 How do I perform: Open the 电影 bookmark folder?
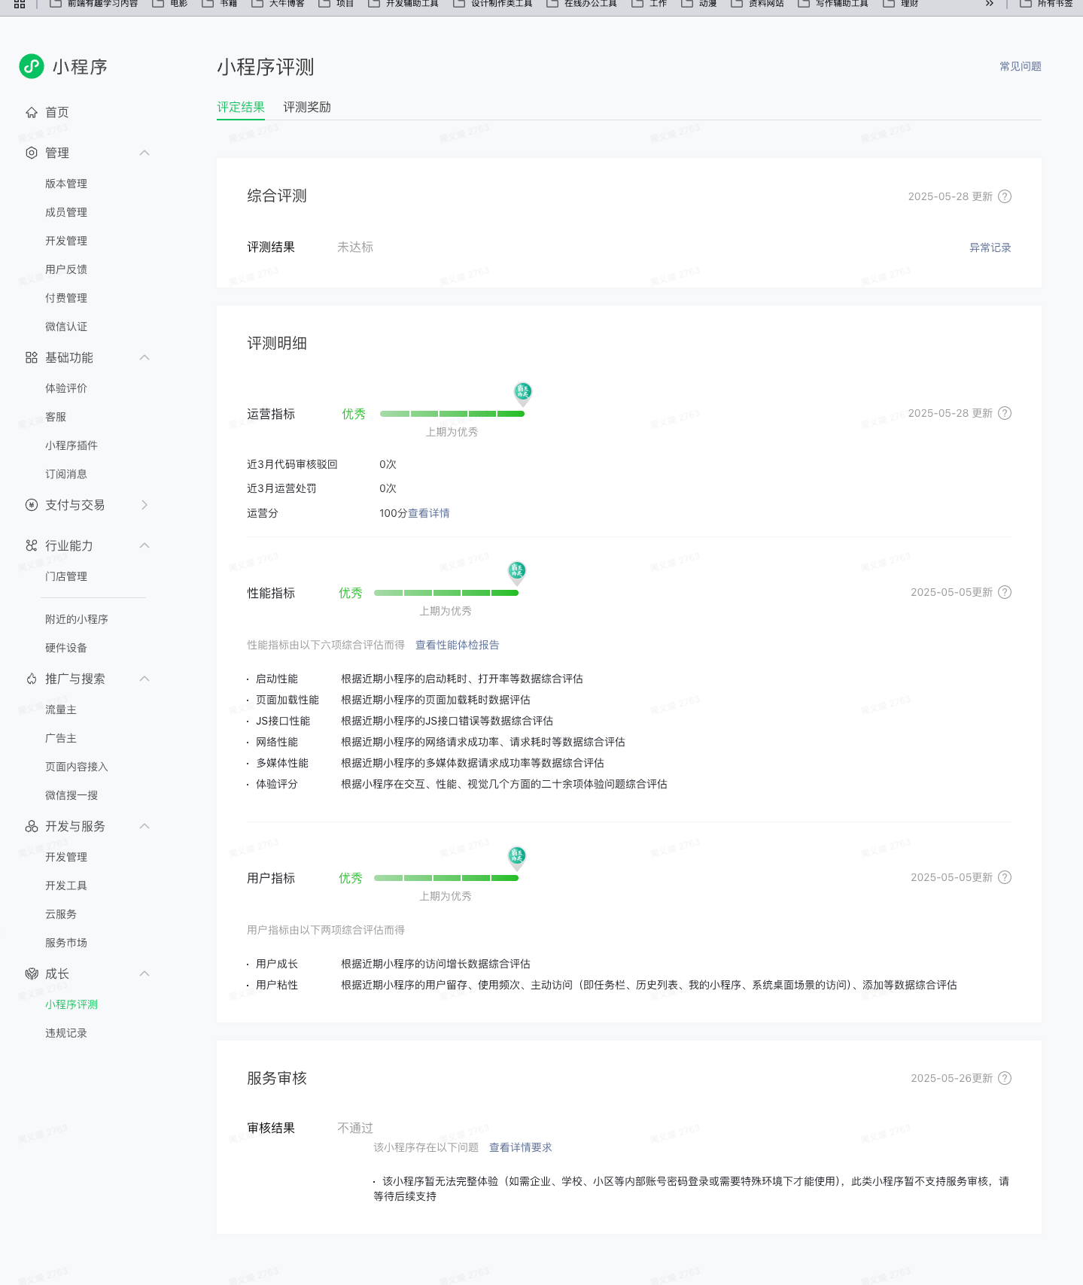click(169, 4)
